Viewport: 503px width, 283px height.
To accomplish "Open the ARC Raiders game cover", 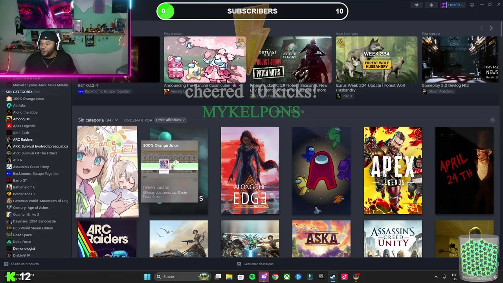I will point(107,239).
